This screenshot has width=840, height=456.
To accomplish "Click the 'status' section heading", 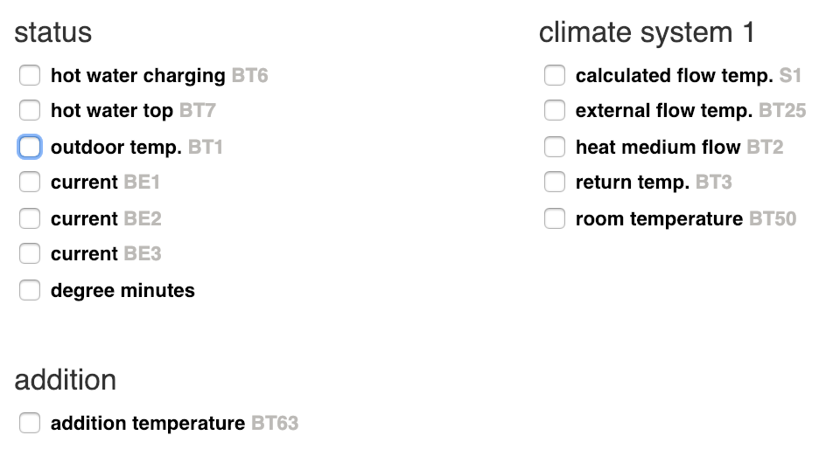I will [x=53, y=33].
